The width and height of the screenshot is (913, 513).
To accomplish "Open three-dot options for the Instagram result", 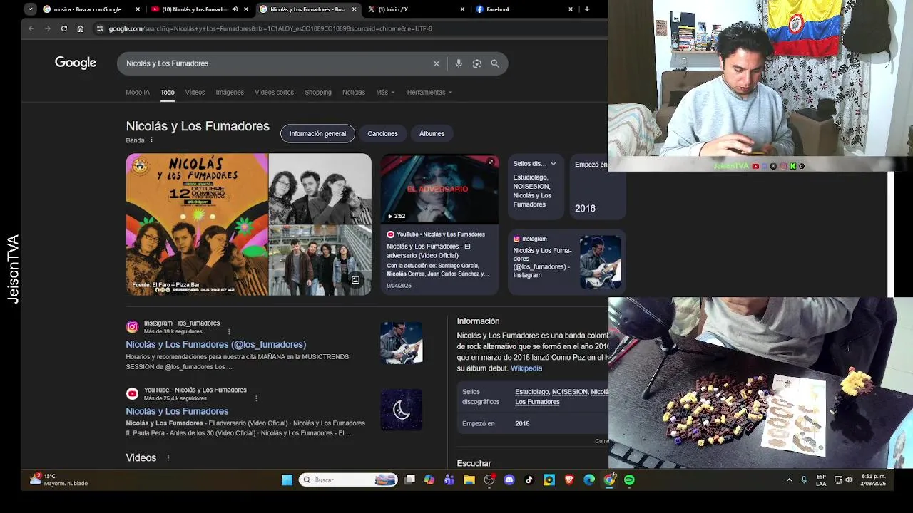I will click(x=229, y=331).
